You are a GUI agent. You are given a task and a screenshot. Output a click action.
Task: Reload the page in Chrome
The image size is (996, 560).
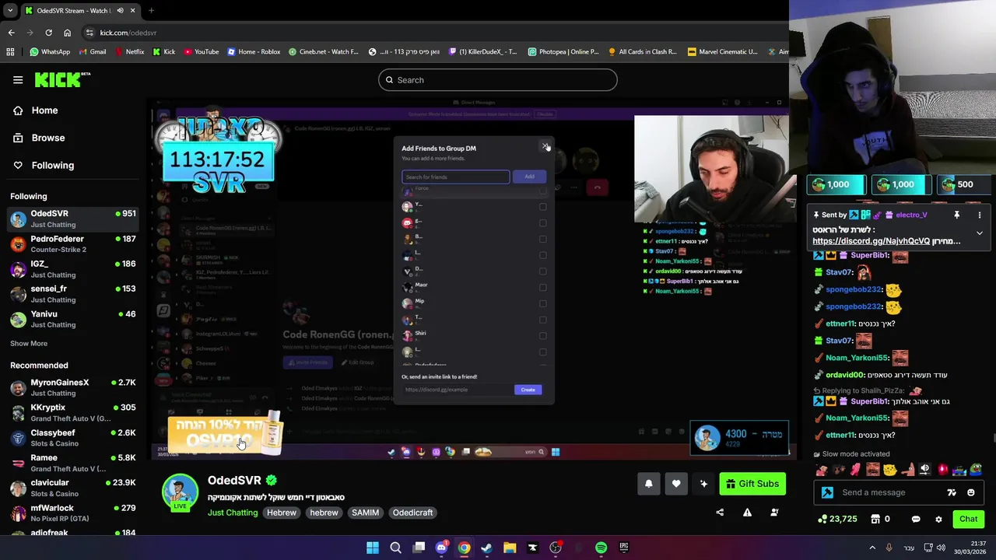coord(48,33)
